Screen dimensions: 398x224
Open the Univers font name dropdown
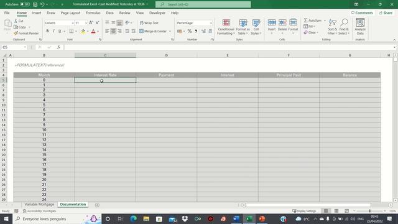coord(72,23)
